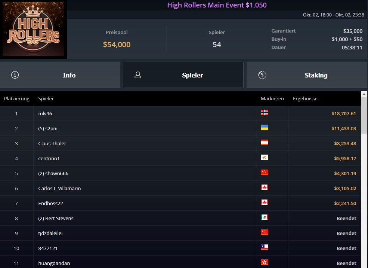Sort by Platzierung column header
Screen dimensions: 368x268
tap(17, 99)
